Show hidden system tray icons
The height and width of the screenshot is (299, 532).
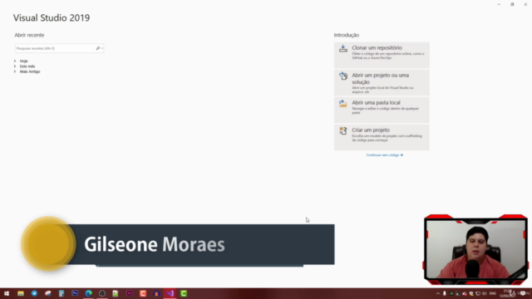point(438,293)
